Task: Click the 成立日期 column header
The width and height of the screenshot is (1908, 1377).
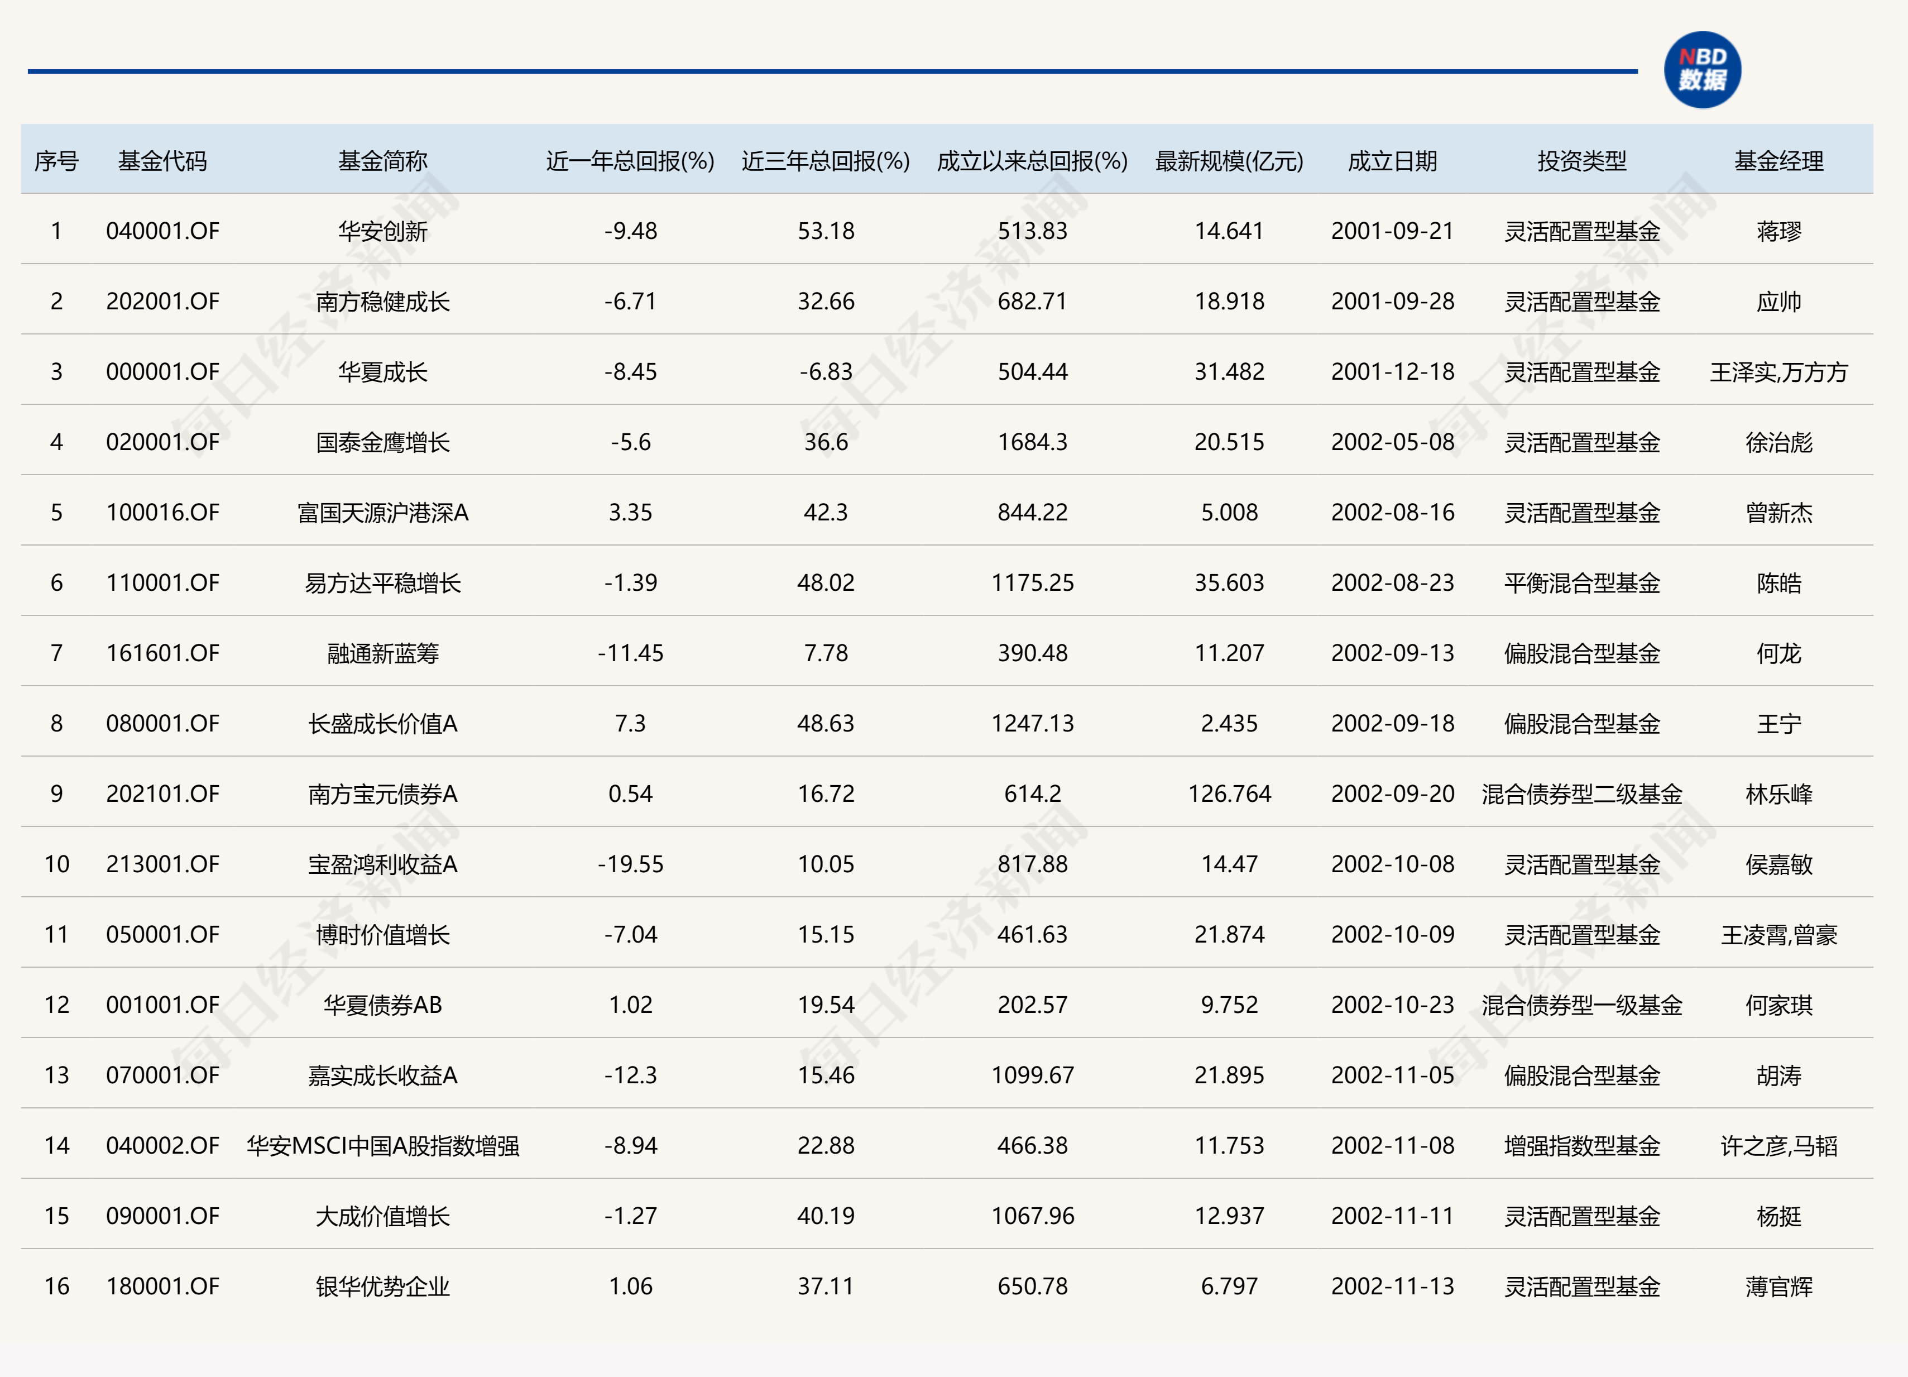Action: pyautogui.click(x=1392, y=161)
